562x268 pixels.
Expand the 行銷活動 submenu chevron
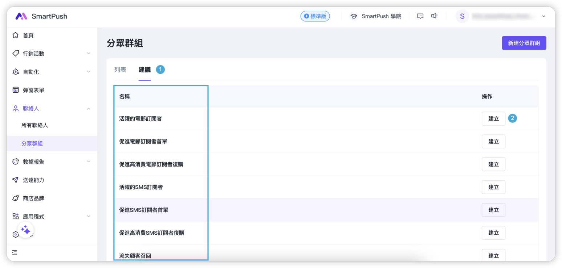coord(89,54)
